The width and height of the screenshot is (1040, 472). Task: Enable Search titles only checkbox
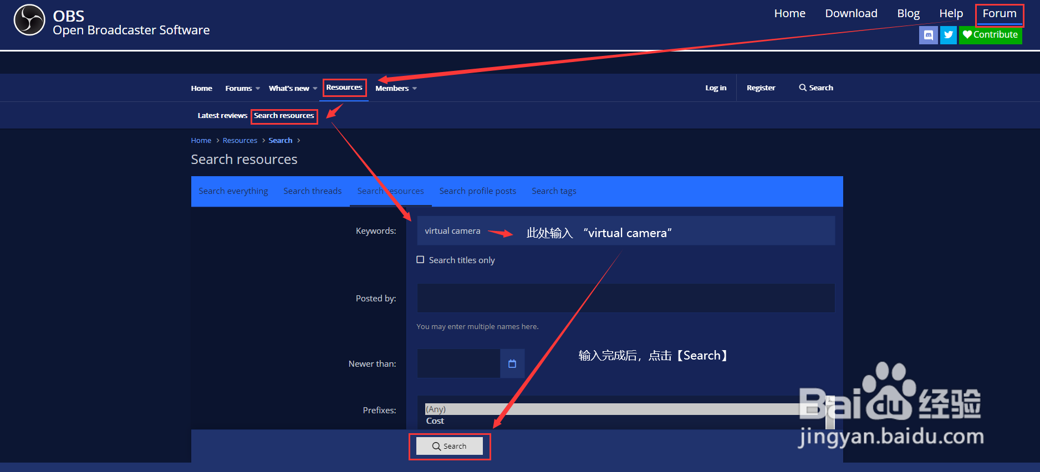point(420,260)
